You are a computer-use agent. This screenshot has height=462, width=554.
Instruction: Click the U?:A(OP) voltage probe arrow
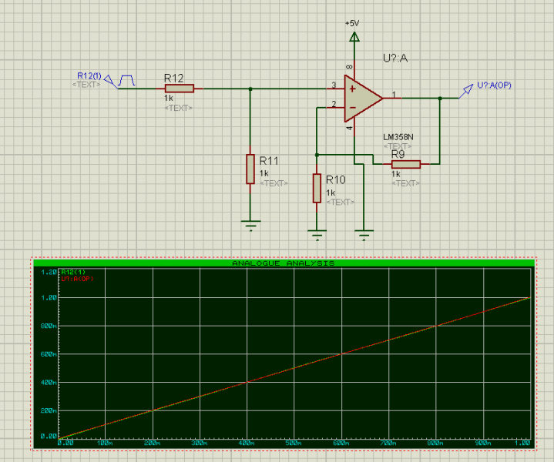[x=467, y=91]
